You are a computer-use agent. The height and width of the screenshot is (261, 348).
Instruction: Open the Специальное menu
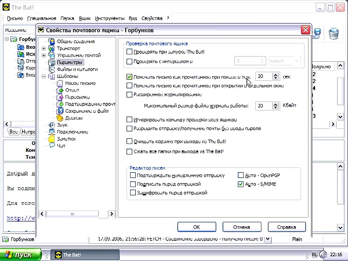coord(42,18)
